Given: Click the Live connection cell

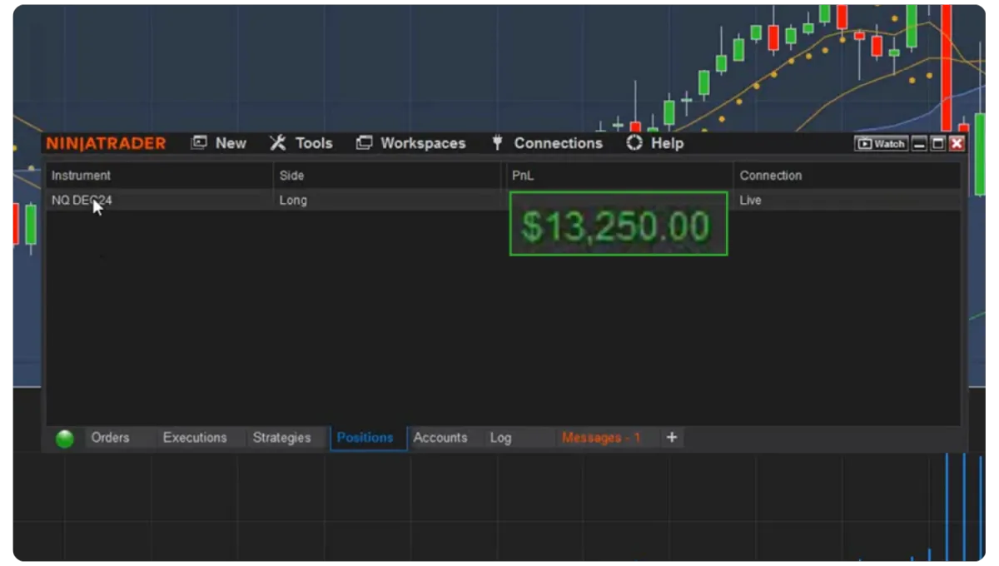Looking at the screenshot, I should (x=847, y=200).
